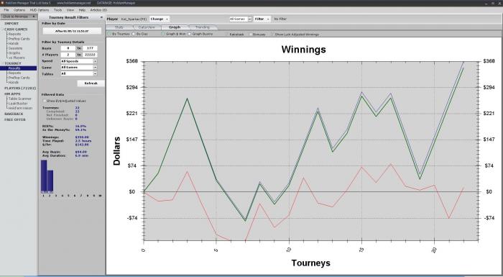Click the first finish-position histogram bar

click(x=44, y=176)
